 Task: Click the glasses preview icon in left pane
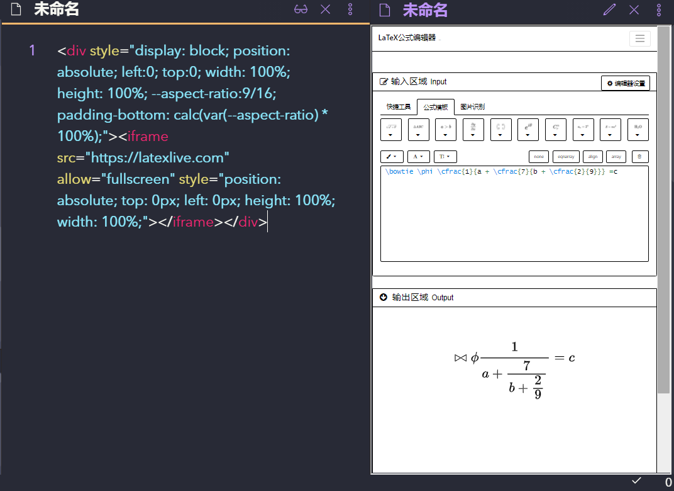301,9
